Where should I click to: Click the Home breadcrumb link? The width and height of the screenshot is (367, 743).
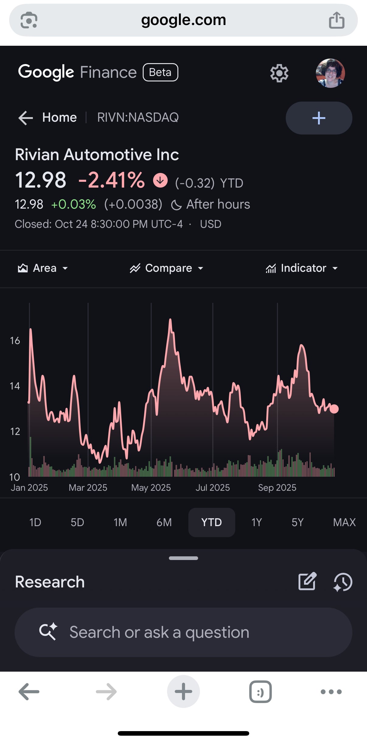pyautogui.click(x=59, y=117)
